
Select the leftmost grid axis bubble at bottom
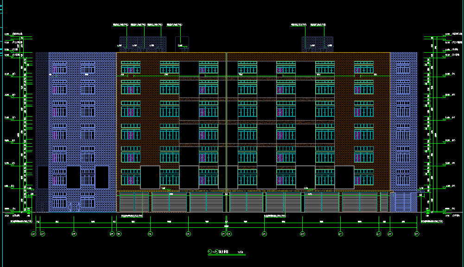[x=33, y=234]
